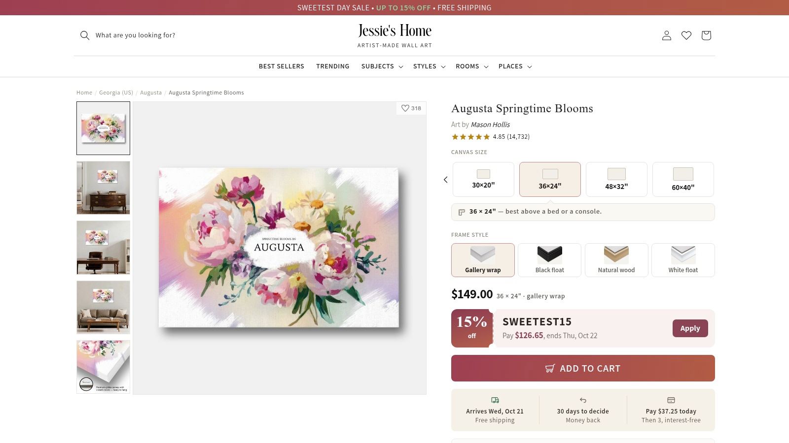The image size is (789, 443).
Task: Open the wishlist heart icon in header
Action: click(x=686, y=35)
